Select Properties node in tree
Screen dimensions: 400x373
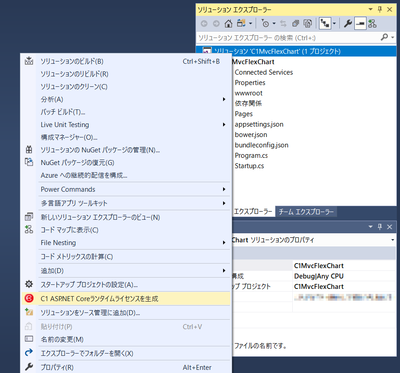click(250, 83)
